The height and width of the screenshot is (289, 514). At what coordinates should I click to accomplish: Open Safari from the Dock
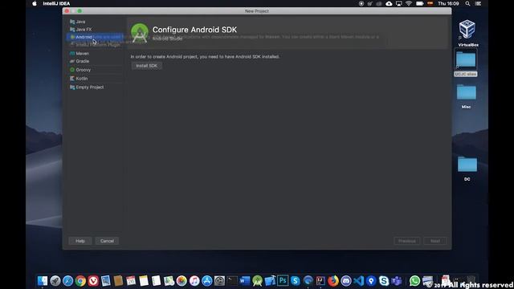pyautogui.click(x=67, y=281)
